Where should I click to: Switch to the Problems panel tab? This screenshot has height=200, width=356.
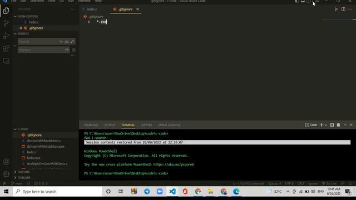91,125
